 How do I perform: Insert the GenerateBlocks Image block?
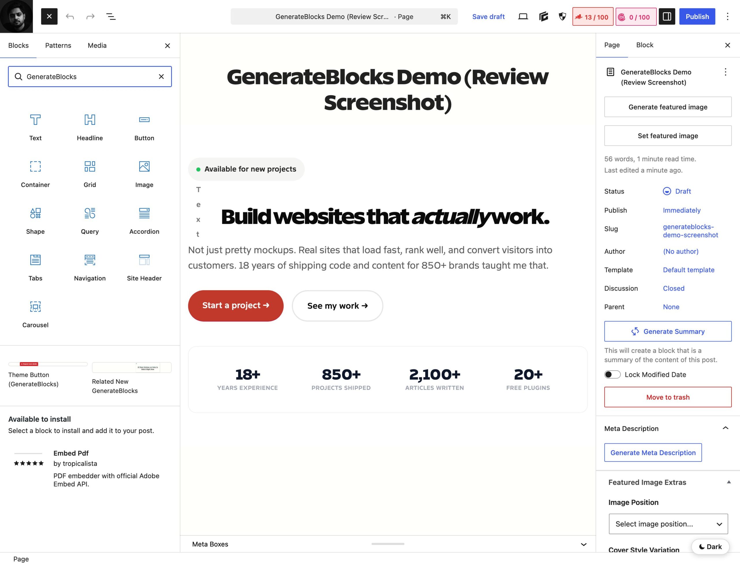144,174
